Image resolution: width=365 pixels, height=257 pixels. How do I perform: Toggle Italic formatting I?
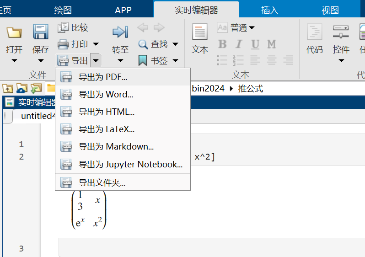coord(239,44)
